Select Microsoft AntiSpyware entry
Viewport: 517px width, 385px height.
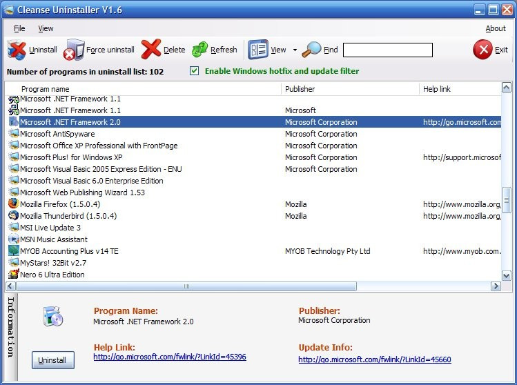pyautogui.click(x=57, y=134)
